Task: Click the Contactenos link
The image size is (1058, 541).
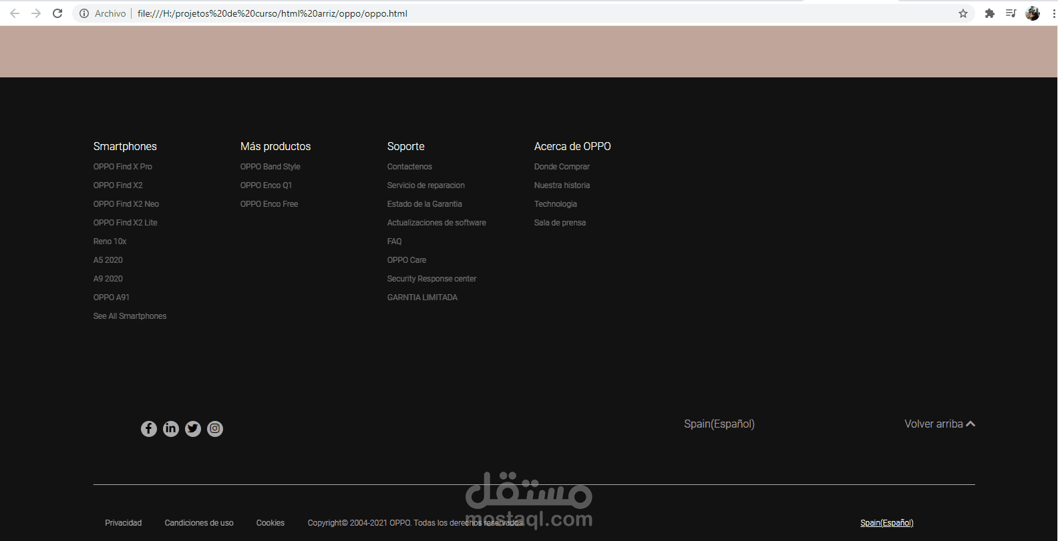Action: (410, 167)
